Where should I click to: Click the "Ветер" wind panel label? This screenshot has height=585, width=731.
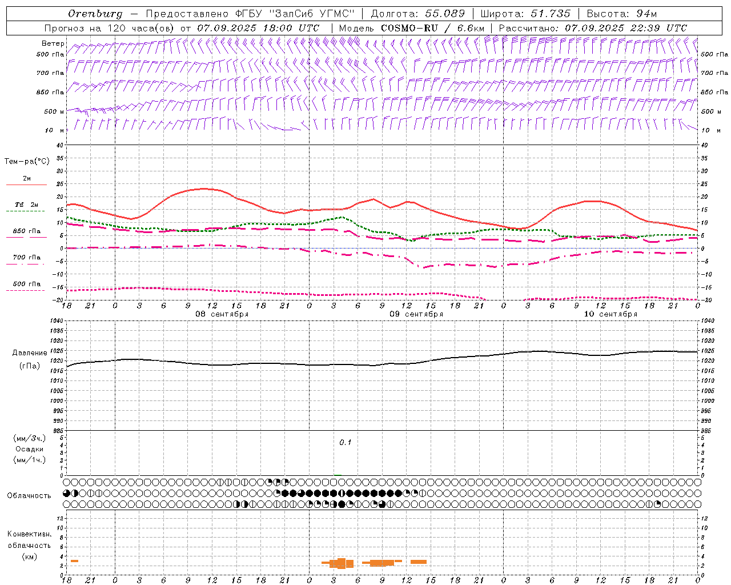(53, 43)
